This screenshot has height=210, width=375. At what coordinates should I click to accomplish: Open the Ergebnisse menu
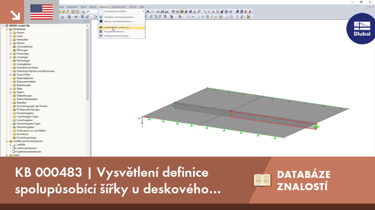coord(72,7)
